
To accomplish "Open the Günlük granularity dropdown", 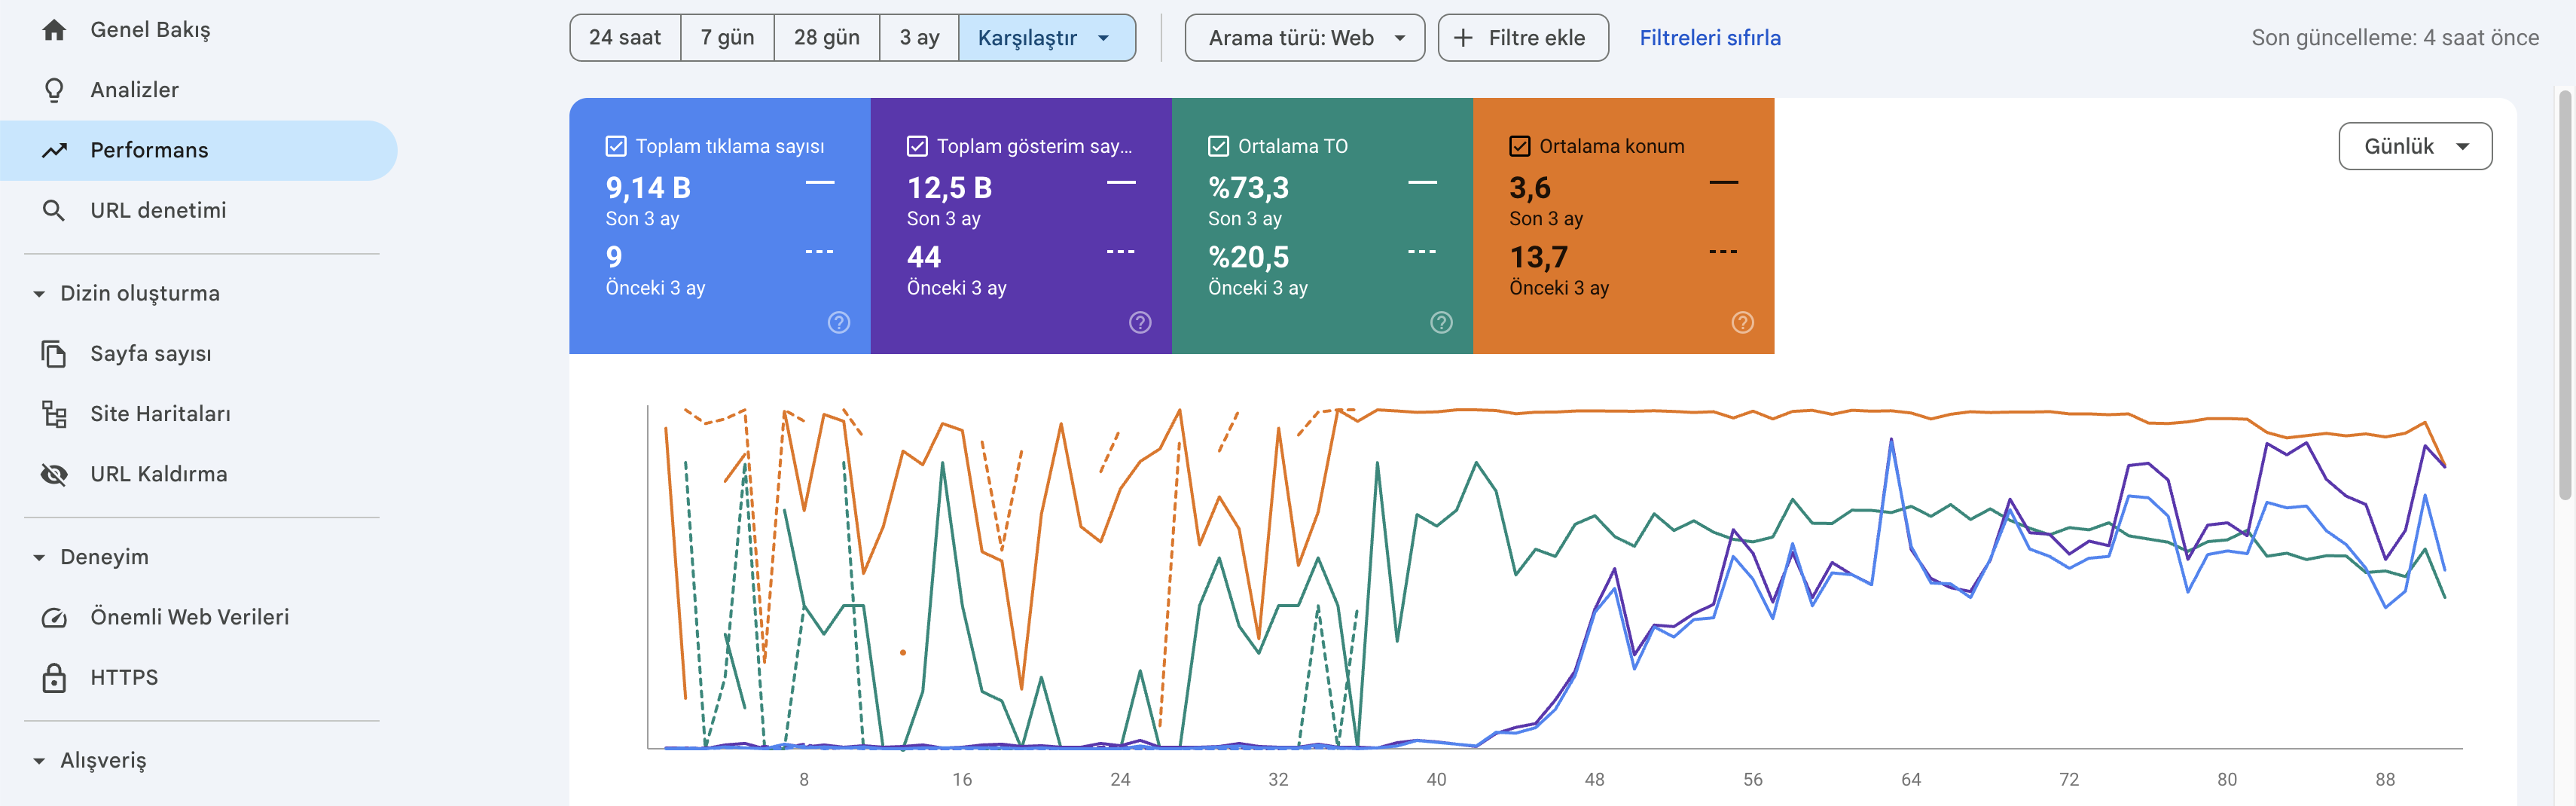I will 2415,146.
